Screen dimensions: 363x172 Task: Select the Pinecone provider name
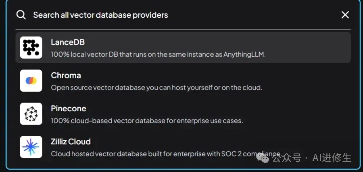pos(69,109)
